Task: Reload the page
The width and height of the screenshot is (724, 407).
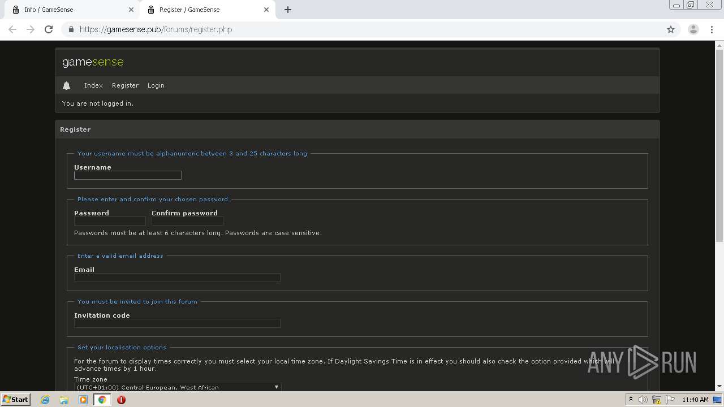Action: point(49,29)
